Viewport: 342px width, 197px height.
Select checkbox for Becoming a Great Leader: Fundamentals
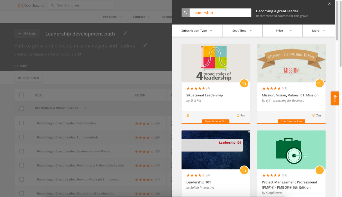22,137
